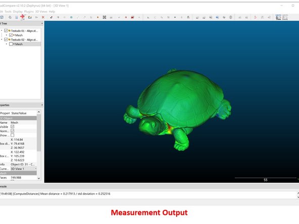Click the value Z: 36.9657
Image resolution: width=299 pixels, height=224 pixels.
click(18, 148)
